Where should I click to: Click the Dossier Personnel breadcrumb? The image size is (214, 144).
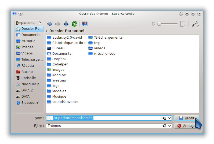click(67, 31)
